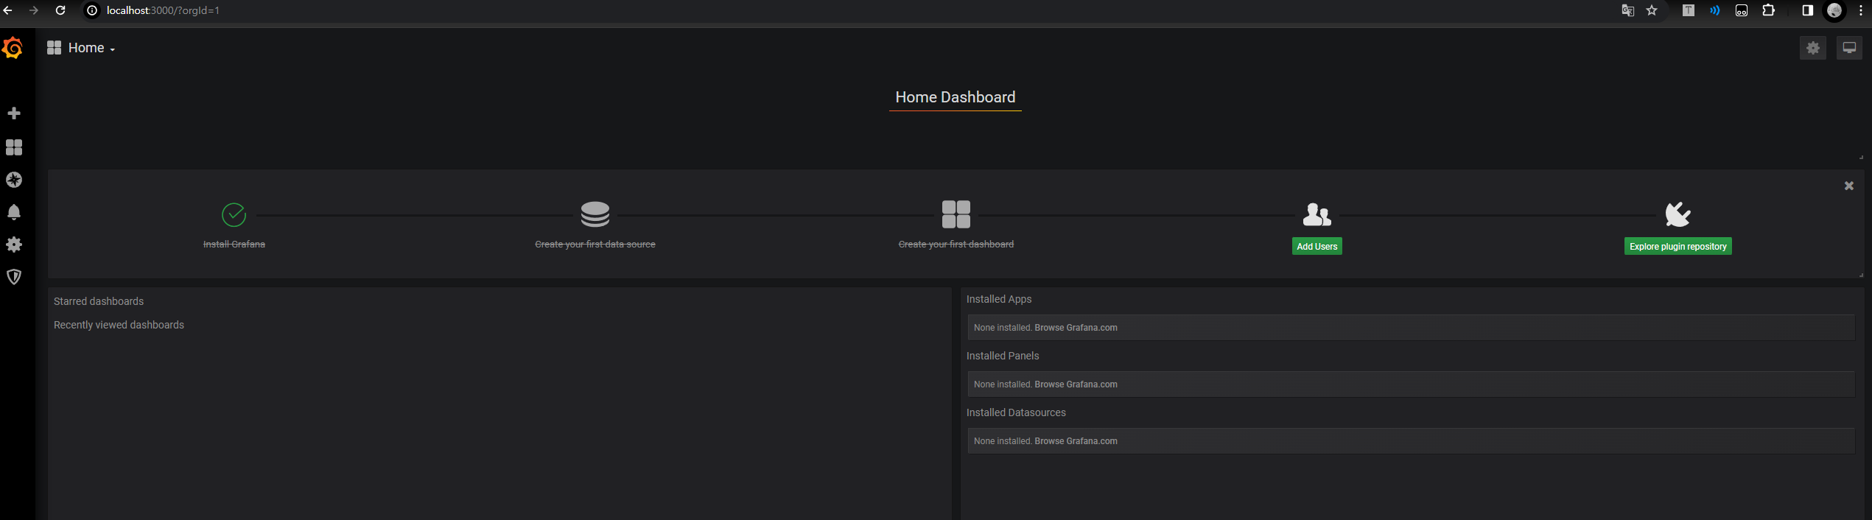Click Create your first data source link
This screenshot has width=1872, height=520.
[x=595, y=245]
